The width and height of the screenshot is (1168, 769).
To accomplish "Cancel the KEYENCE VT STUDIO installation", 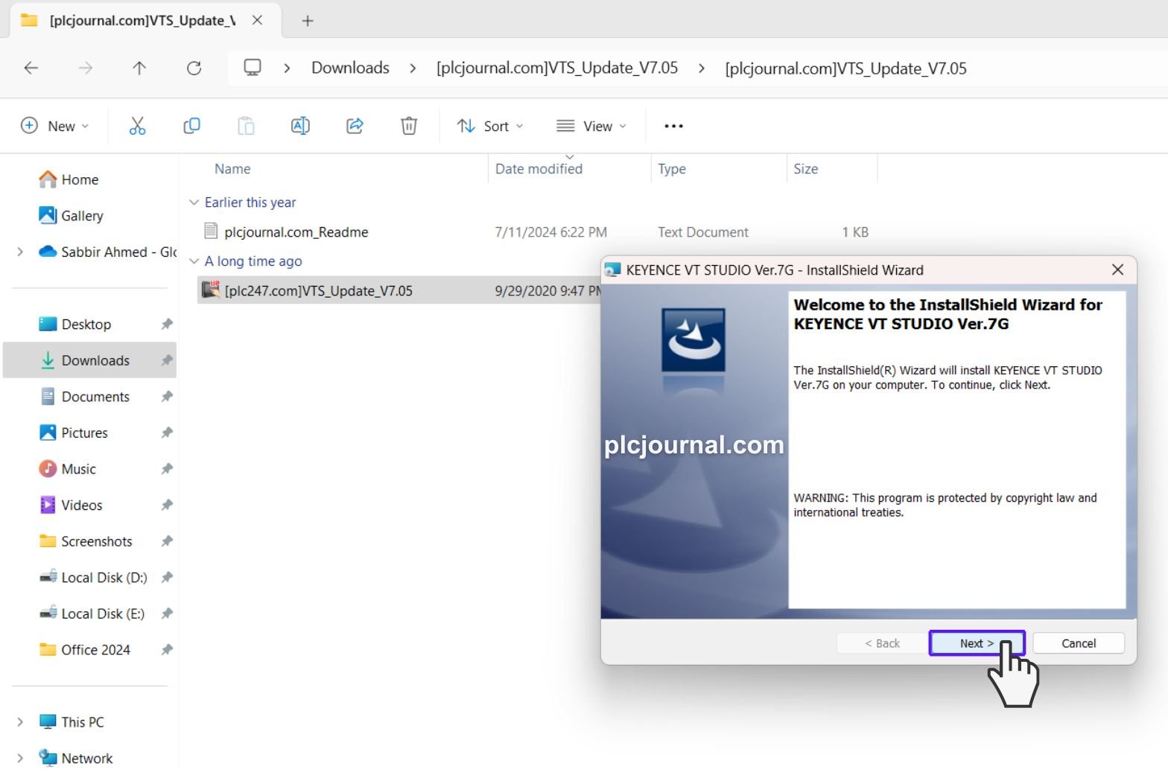I will tap(1078, 643).
